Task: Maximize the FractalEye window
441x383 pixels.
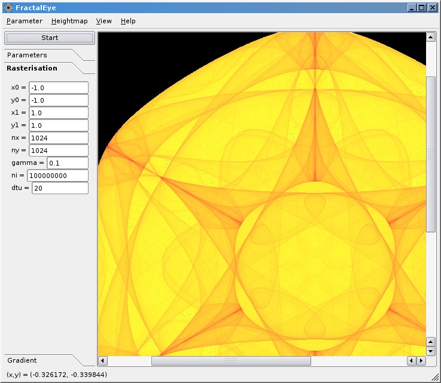Action: [422, 8]
